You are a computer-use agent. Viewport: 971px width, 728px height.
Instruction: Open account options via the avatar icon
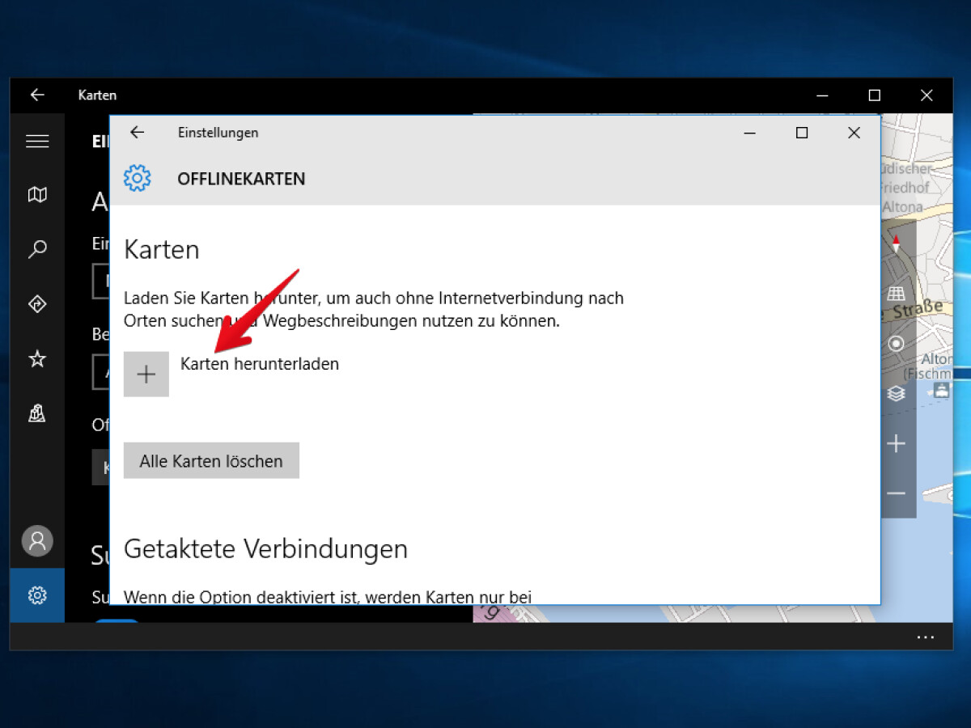[x=37, y=540]
